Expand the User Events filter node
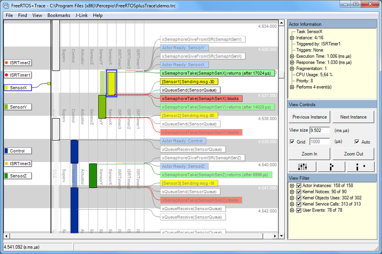Screen dimensions: 382x254 (292, 210)
